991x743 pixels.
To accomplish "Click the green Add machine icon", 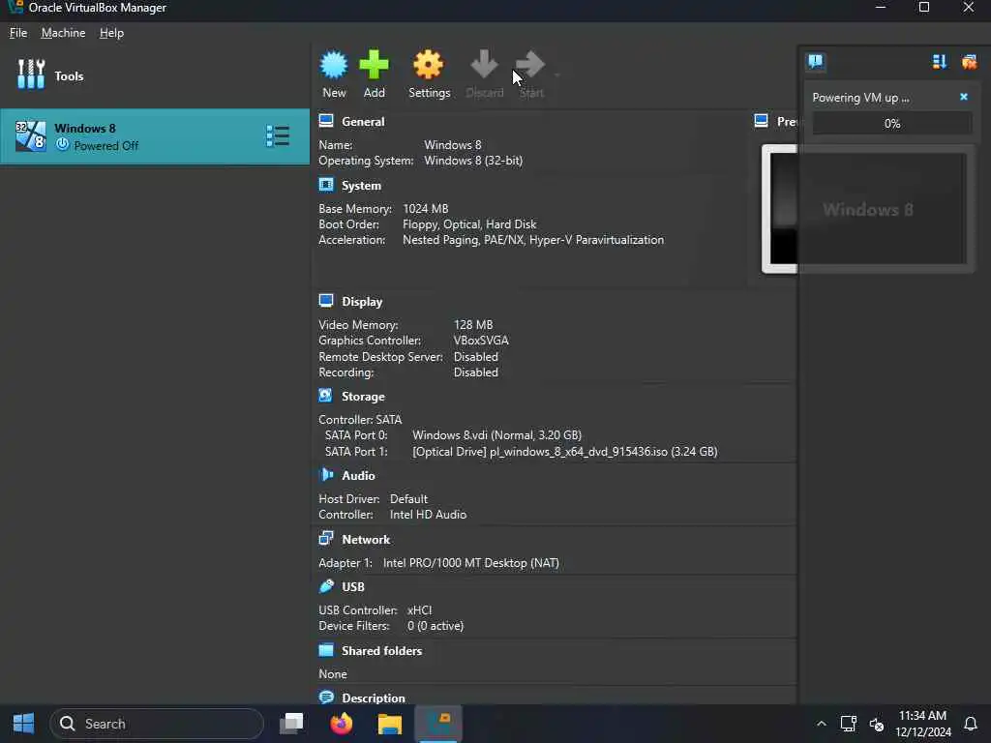I will [x=374, y=65].
